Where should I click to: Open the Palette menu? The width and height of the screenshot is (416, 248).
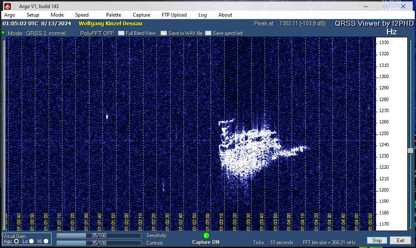[x=114, y=15]
